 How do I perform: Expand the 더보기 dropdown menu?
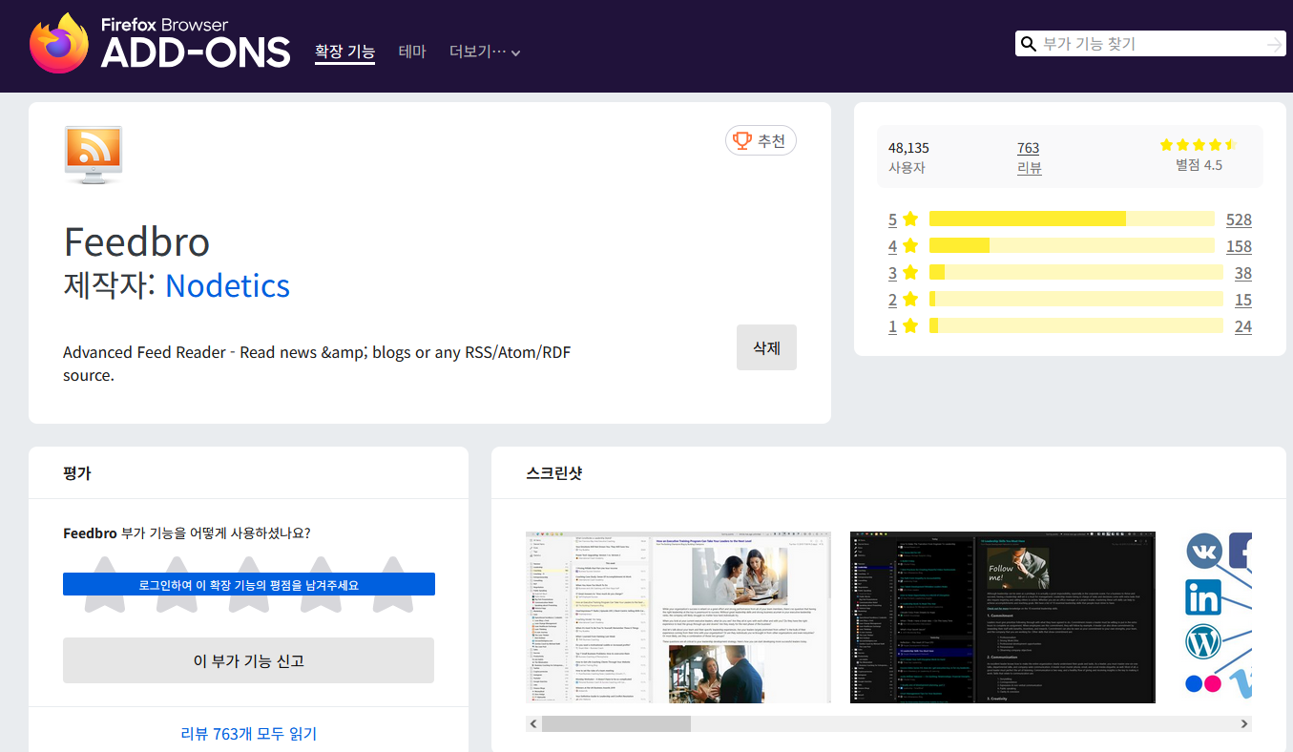[485, 52]
